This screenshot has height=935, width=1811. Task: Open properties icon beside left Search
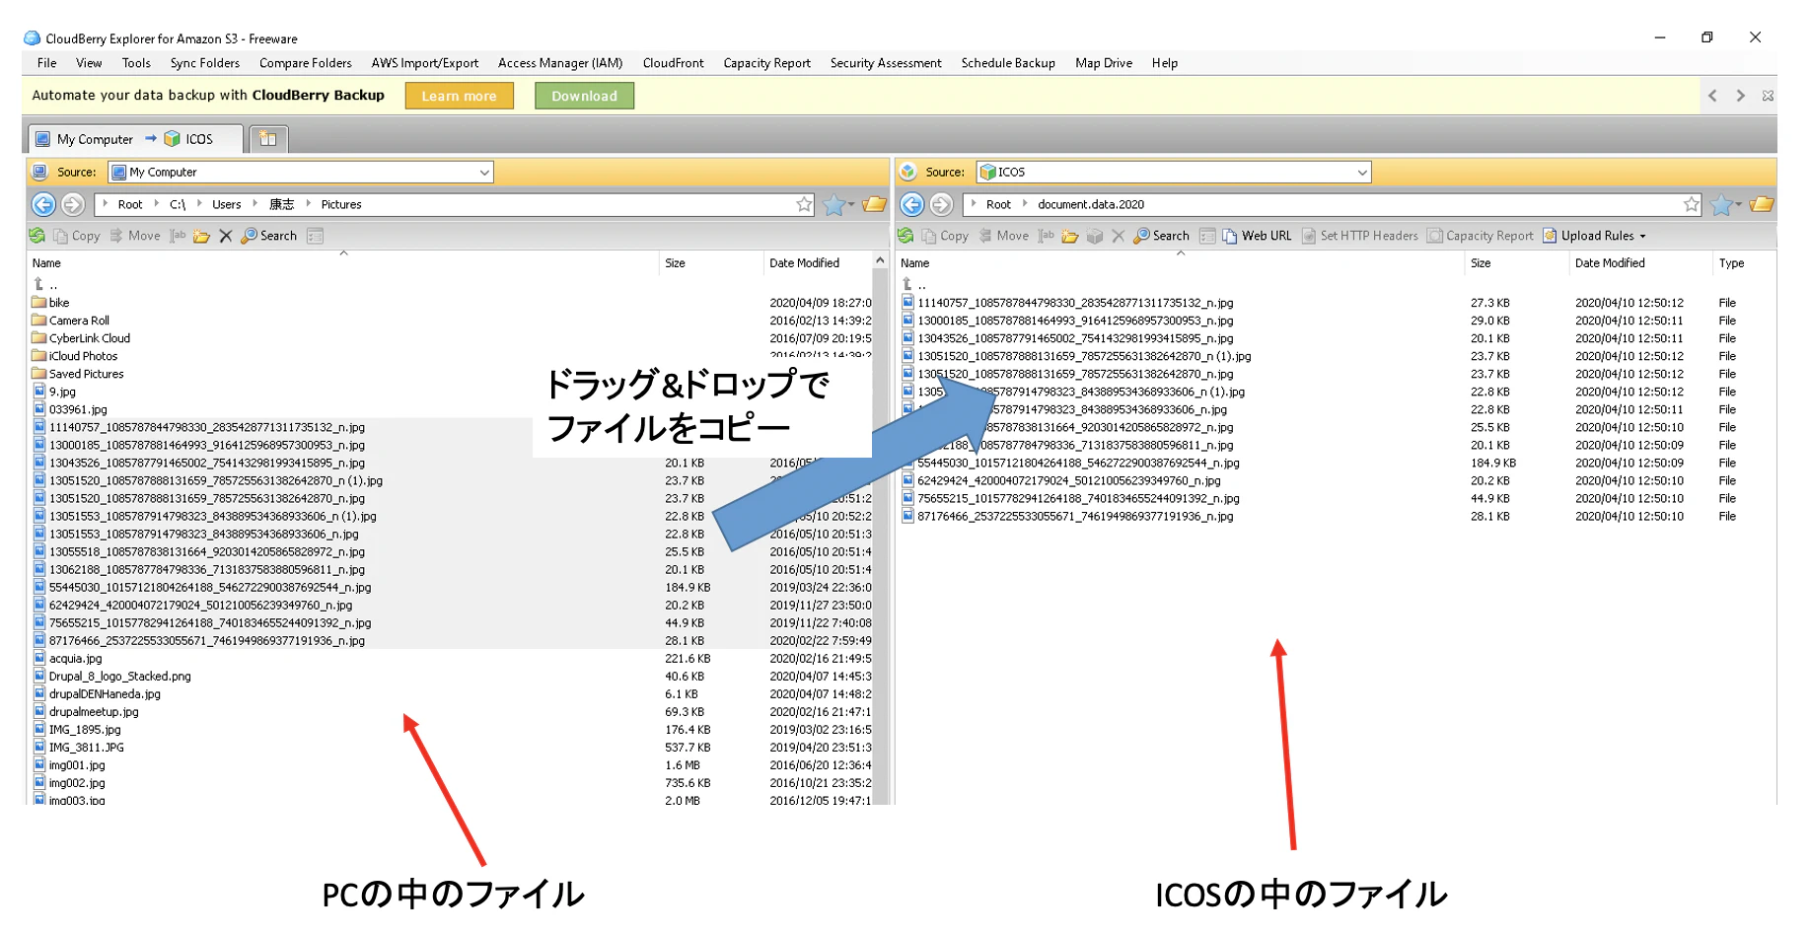[x=316, y=236]
